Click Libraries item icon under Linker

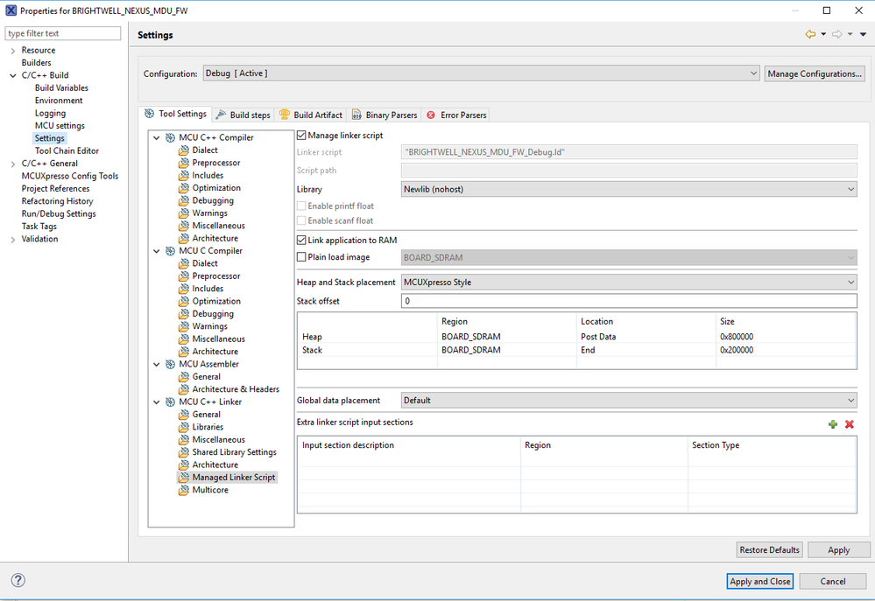(184, 427)
